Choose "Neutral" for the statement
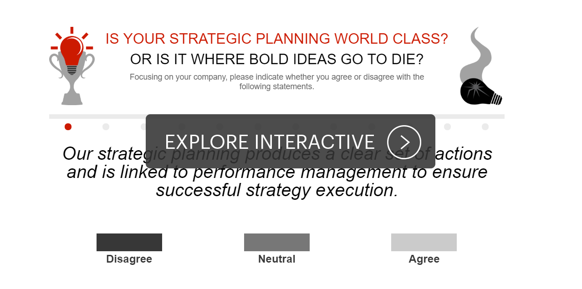Screen dimensions: 582x289 [x=276, y=242]
